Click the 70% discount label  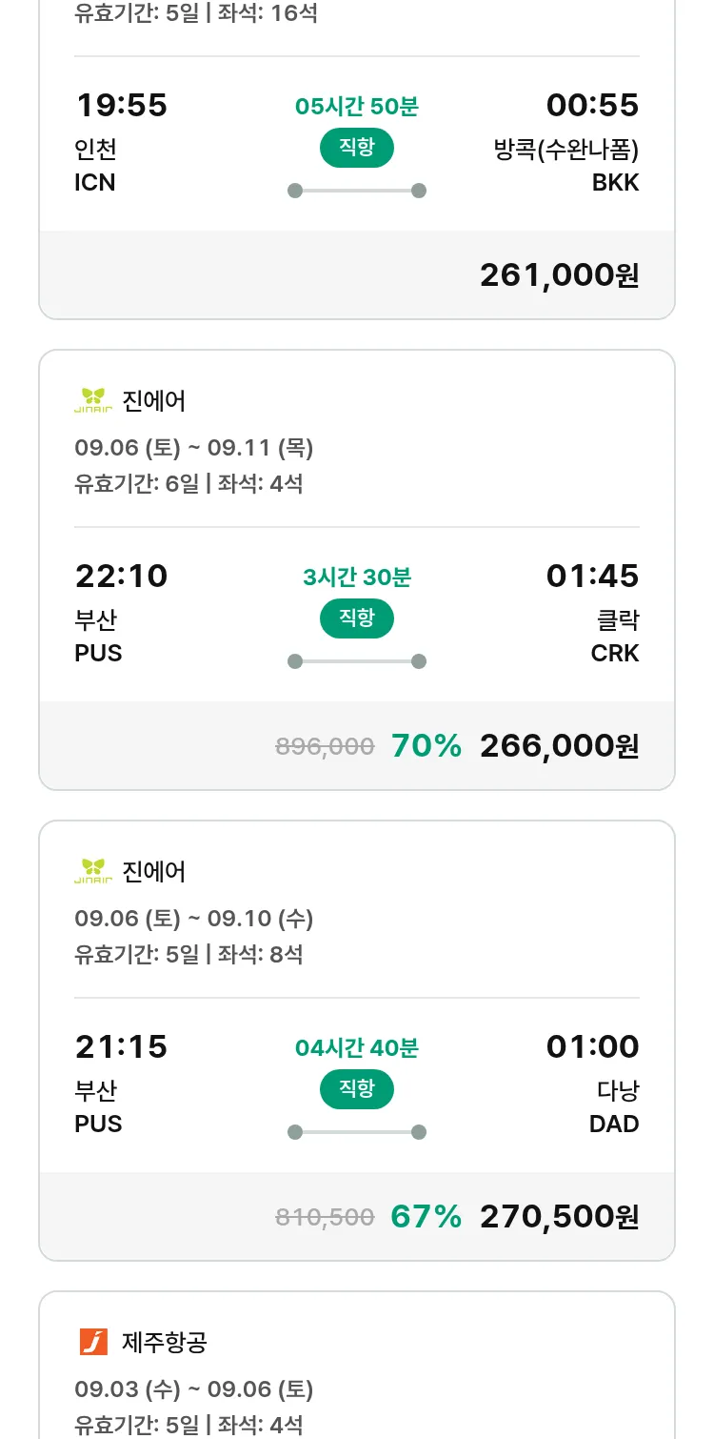tap(426, 746)
